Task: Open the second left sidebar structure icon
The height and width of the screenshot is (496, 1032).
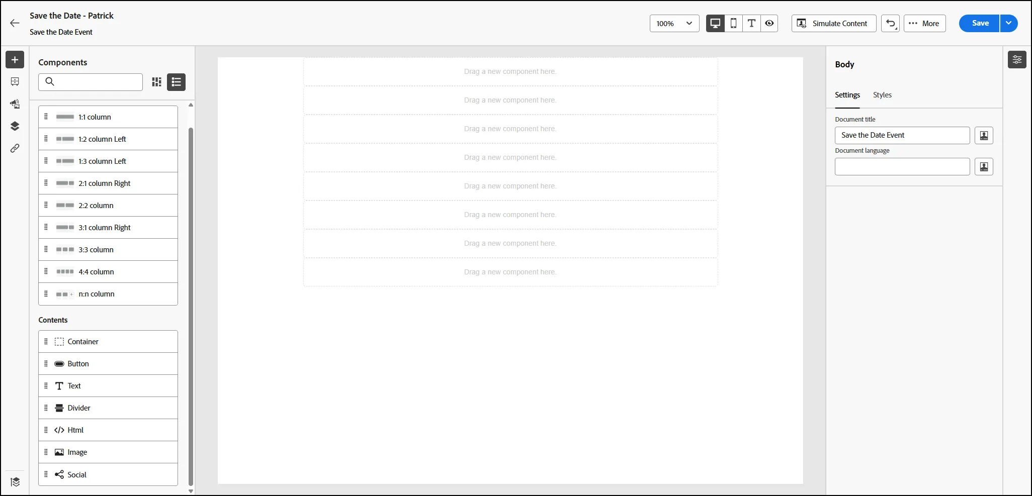Action: (x=15, y=81)
